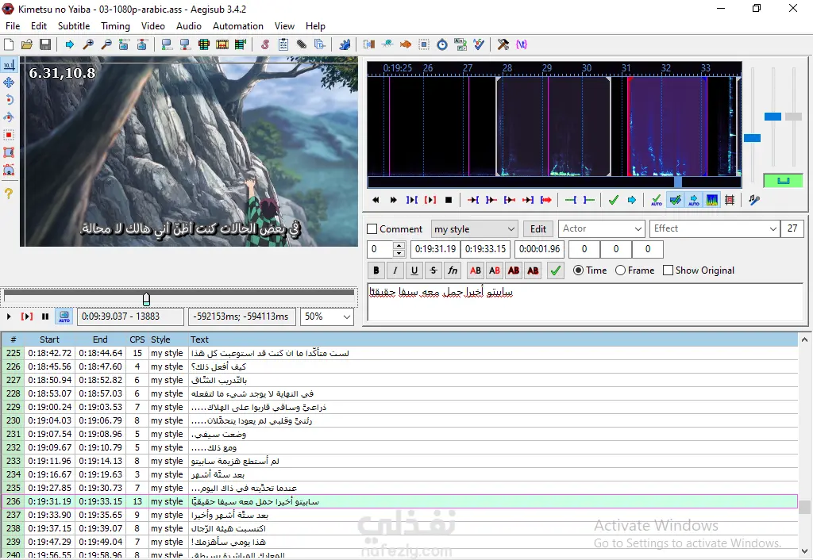813x560 pixels.
Task: Select subtitle row 233 in the grid
Action: pyautogui.click(x=399, y=461)
